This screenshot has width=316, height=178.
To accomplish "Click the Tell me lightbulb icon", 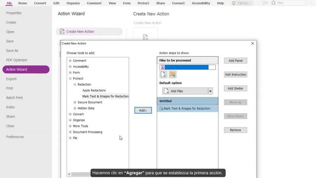I will pyautogui.click(x=234, y=3).
